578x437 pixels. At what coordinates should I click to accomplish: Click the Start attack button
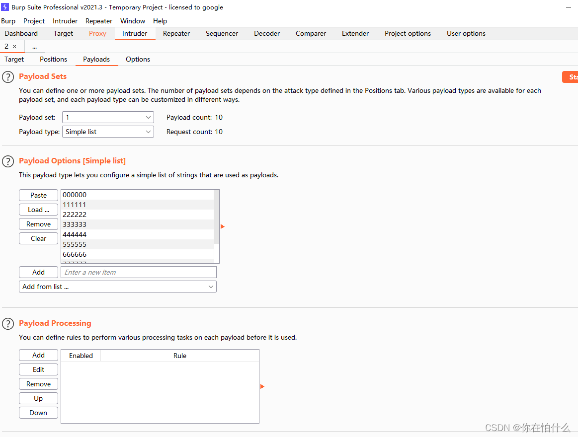tap(570, 77)
